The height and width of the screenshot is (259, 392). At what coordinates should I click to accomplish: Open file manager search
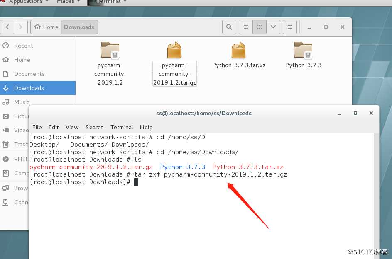229,27
